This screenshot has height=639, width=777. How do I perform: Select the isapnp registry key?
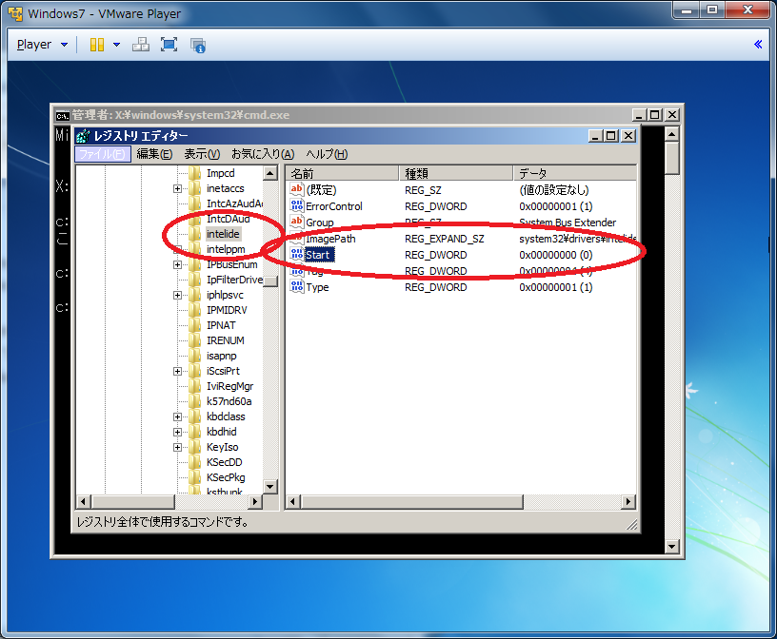point(222,356)
